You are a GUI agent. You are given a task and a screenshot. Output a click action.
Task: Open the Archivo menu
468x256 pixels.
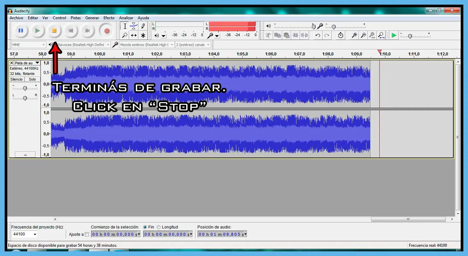pyautogui.click(x=16, y=18)
